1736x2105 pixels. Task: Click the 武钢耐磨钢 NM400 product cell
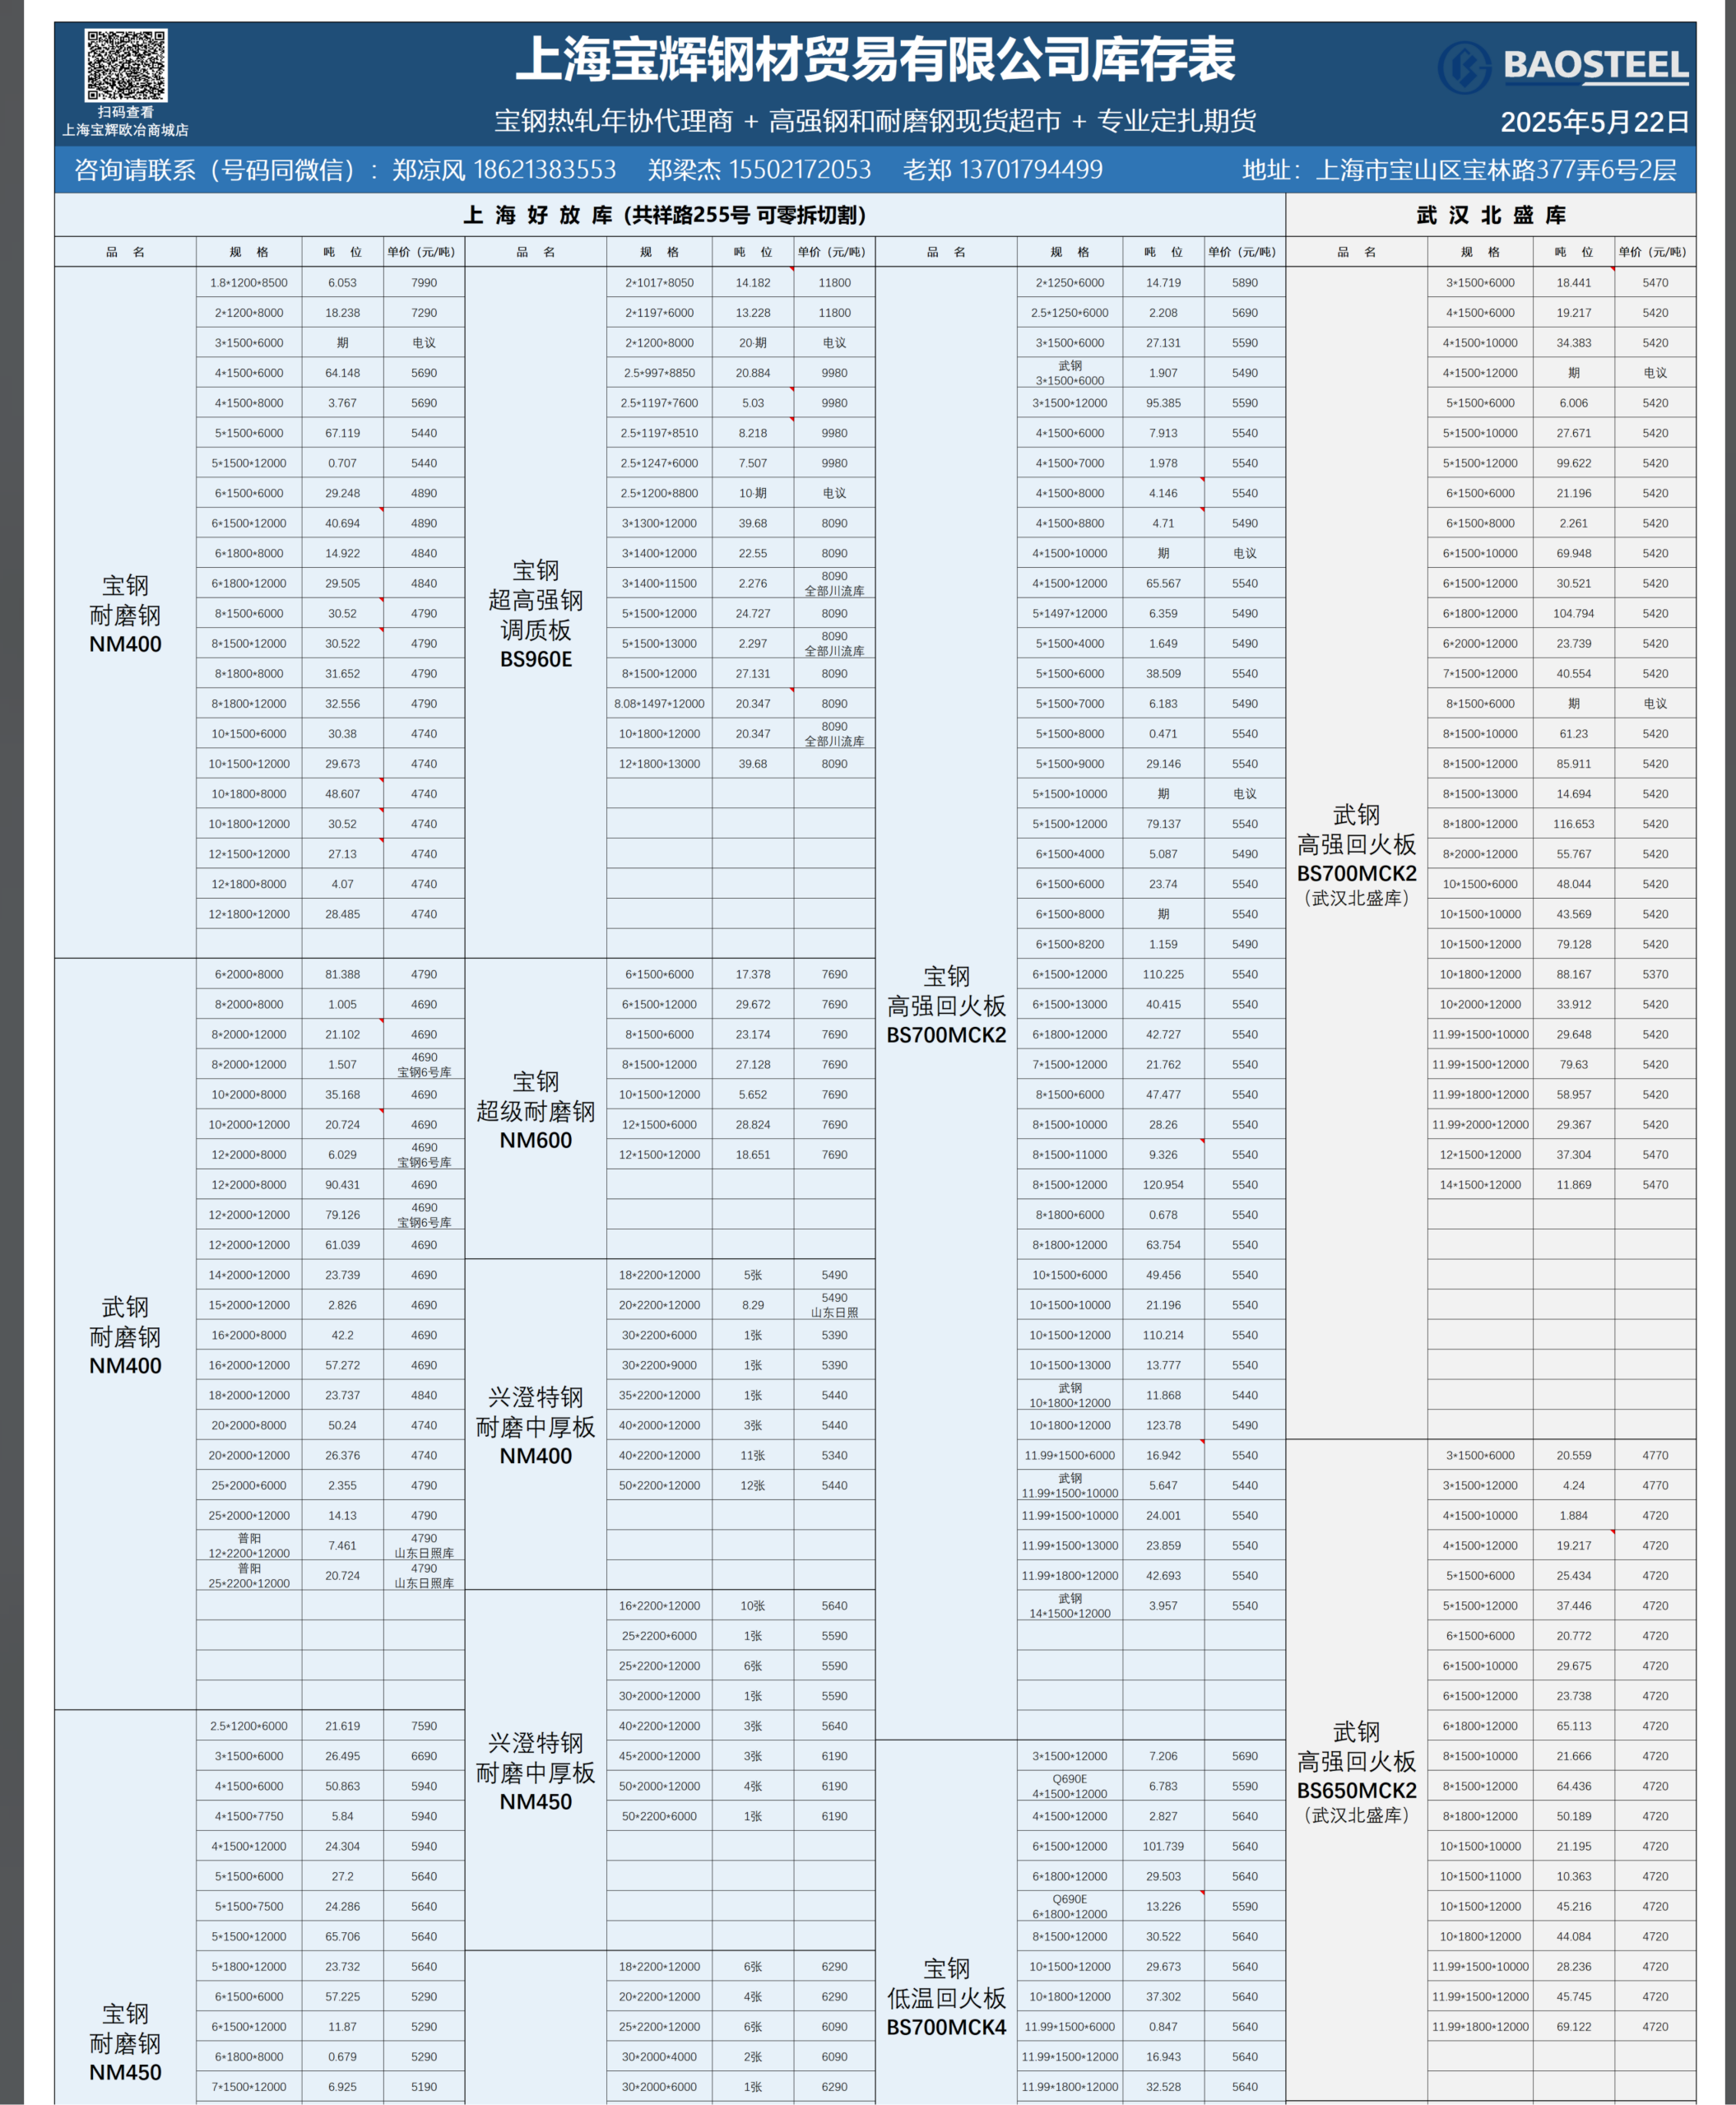125,1336
